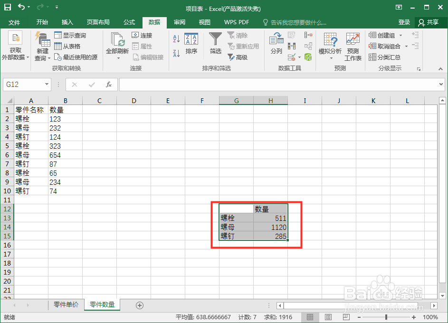Open Manage Data Model icon
Viewport: 448px width, 323px height.
pyautogui.click(x=308, y=57)
